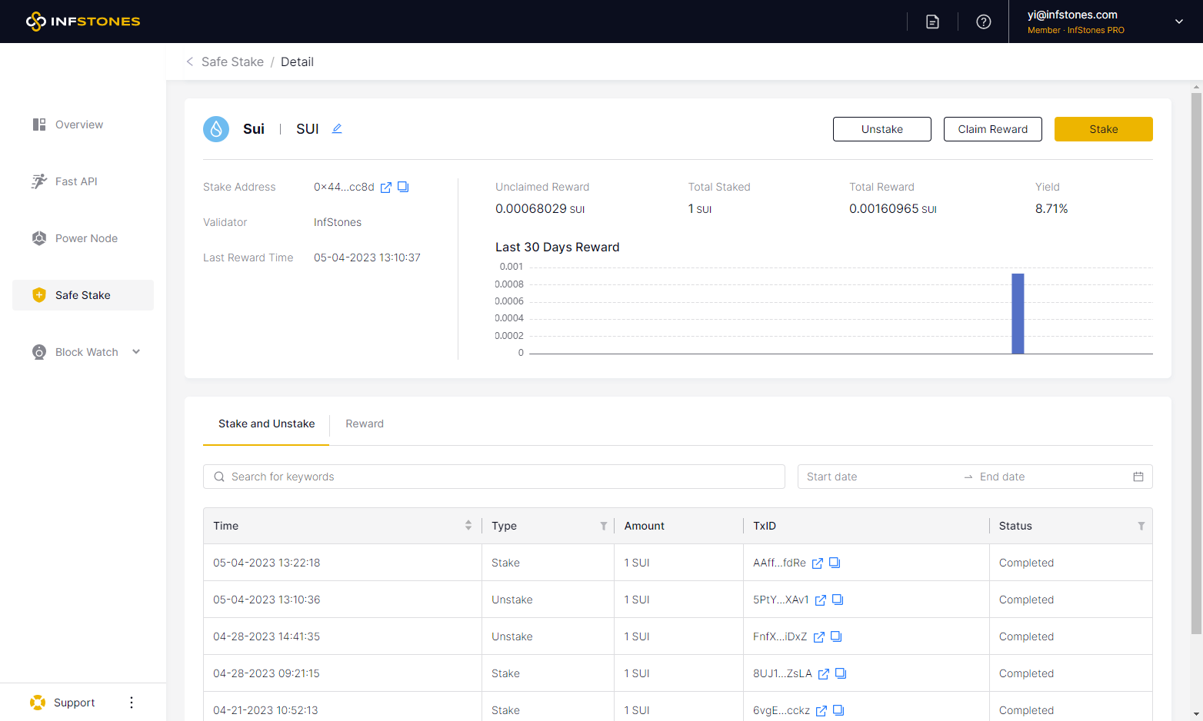Click the Unstake button
1203x721 pixels.
click(x=882, y=129)
